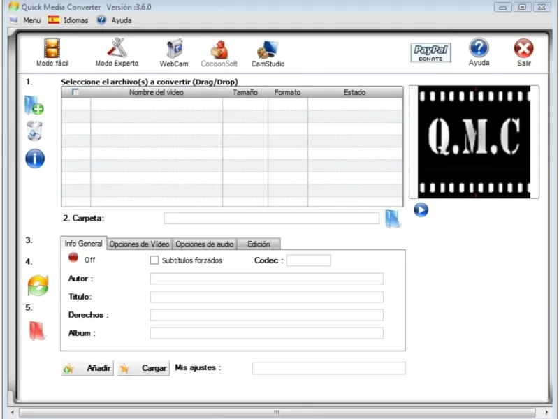Click the Codec field
The width and height of the screenshot is (559, 419).
point(308,260)
